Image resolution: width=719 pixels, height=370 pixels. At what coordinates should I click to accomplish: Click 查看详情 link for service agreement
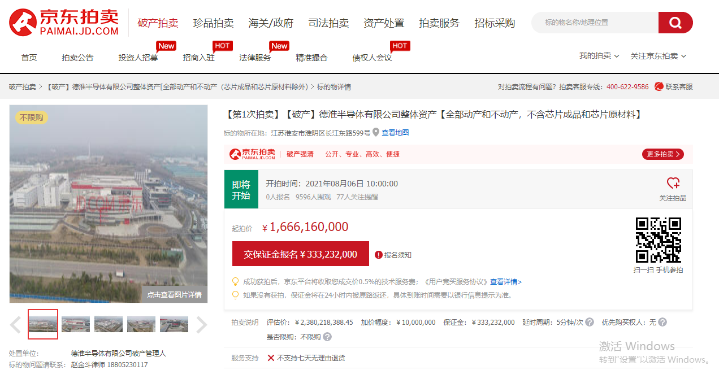[505, 281]
